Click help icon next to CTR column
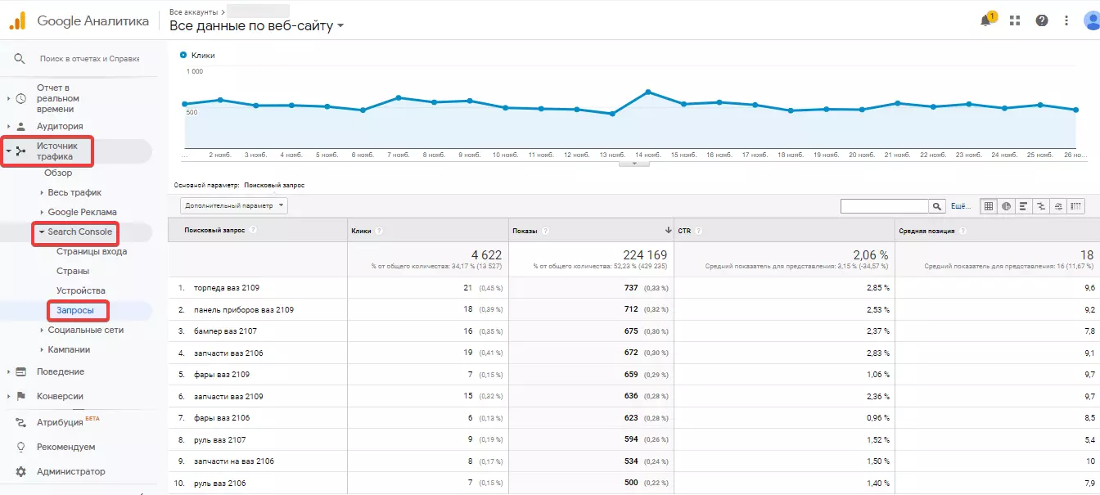This screenshot has height=495, width=1100. pos(700,231)
